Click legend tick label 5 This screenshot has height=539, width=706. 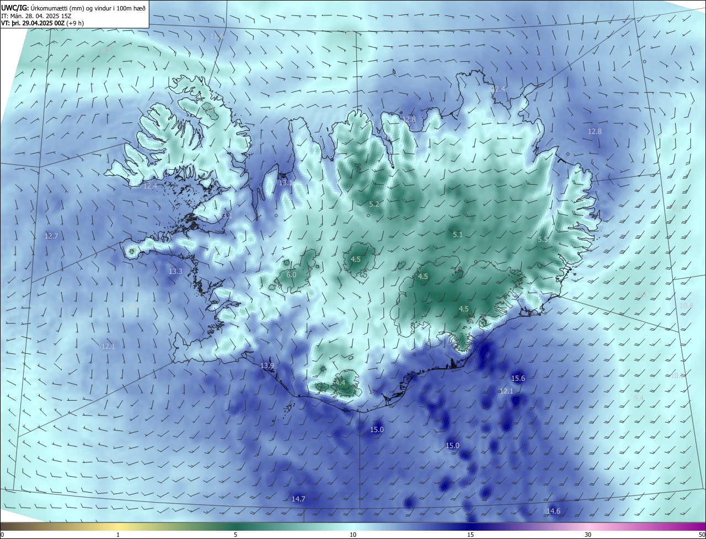pos(236,535)
